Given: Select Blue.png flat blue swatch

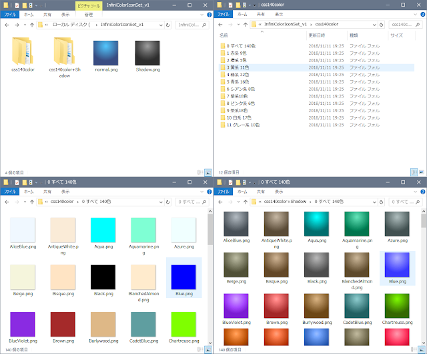Looking at the screenshot, I should tap(183, 277).
